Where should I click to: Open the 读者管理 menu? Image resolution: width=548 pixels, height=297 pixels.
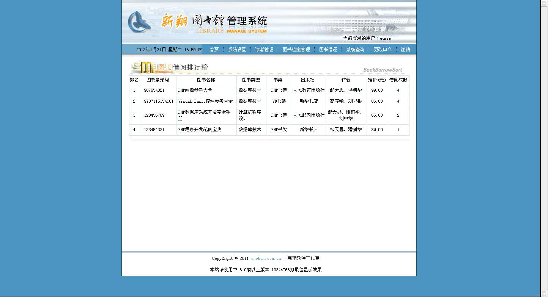coord(264,50)
